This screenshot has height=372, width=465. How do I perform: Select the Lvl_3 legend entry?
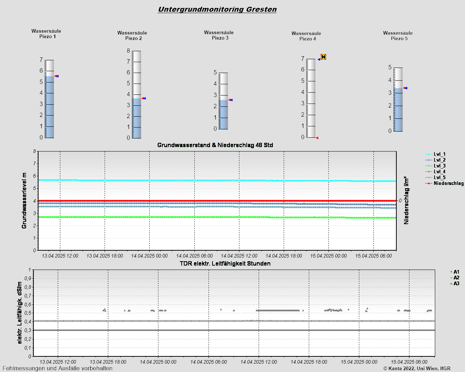435,166
